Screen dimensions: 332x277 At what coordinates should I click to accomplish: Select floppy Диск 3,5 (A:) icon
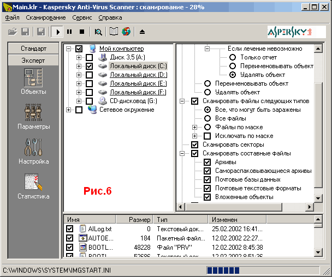point(103,57)
